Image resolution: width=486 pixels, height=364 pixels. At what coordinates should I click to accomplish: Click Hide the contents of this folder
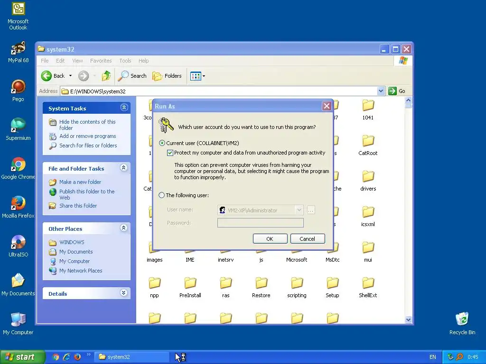87,125
